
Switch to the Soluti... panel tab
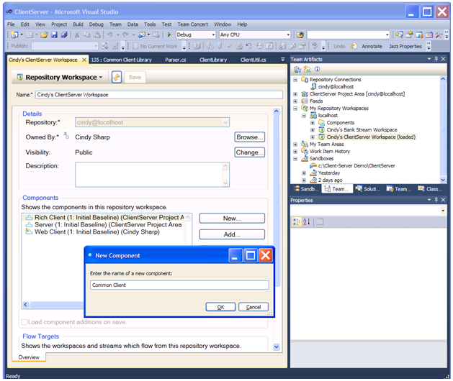pyautogui.click(x=369, y=189)
